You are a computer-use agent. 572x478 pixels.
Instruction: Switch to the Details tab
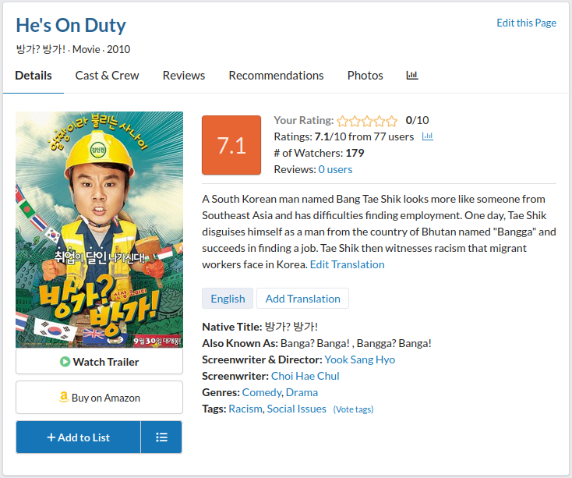point(34,76)
